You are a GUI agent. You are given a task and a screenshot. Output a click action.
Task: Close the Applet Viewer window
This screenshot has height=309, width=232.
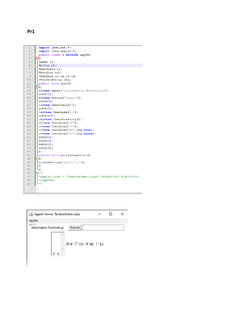122,214
